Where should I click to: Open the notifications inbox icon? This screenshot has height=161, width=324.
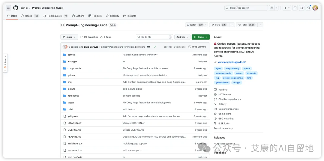point(308,8)
